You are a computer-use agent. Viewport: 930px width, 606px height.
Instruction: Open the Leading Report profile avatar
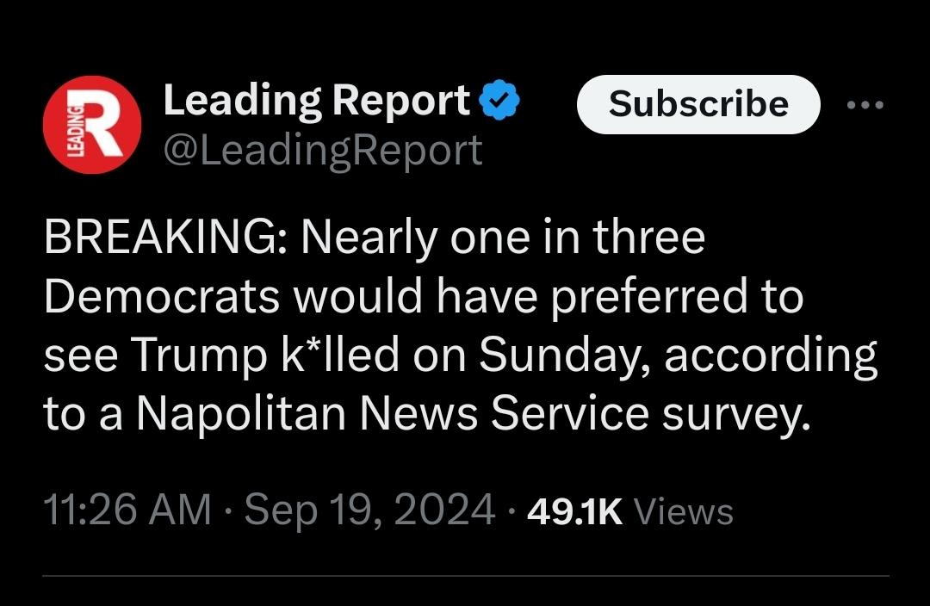[x=92, y=125]
